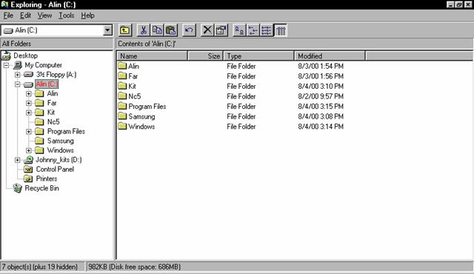Expand the Johnny_kits (D:) drive node
Viewport: 474px width, 274px height.
tap(18, 160)
